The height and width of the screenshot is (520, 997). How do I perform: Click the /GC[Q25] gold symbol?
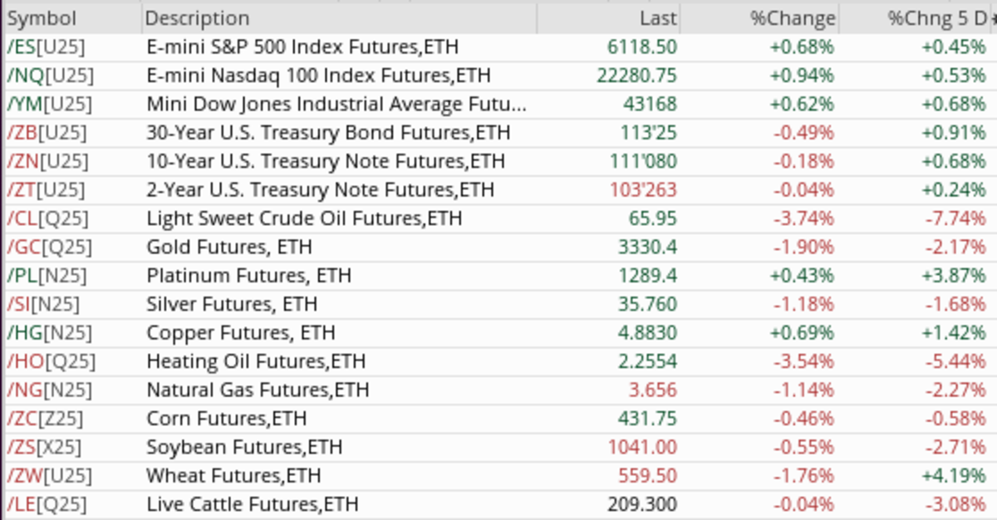coord(49,247)
